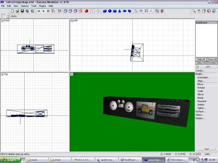Toggle the D axis constraint button

48,11
